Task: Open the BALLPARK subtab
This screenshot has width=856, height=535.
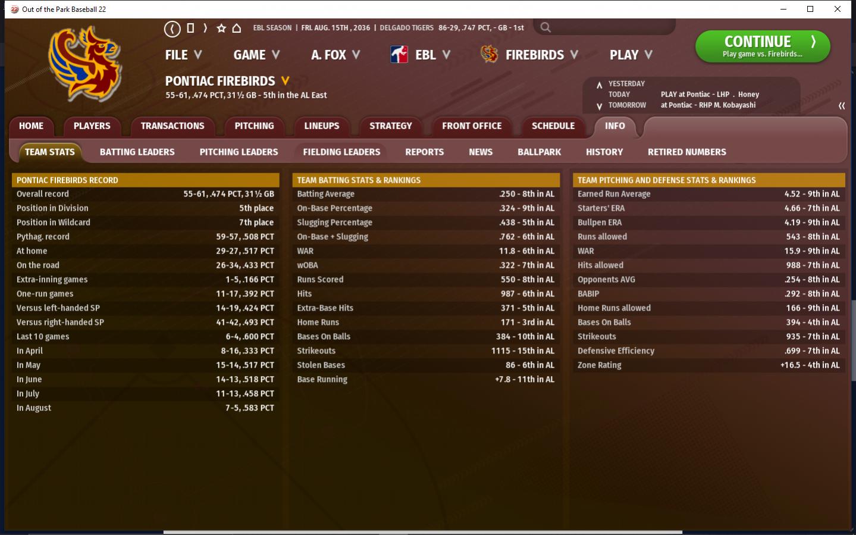Action: click(x=539, y=152)
